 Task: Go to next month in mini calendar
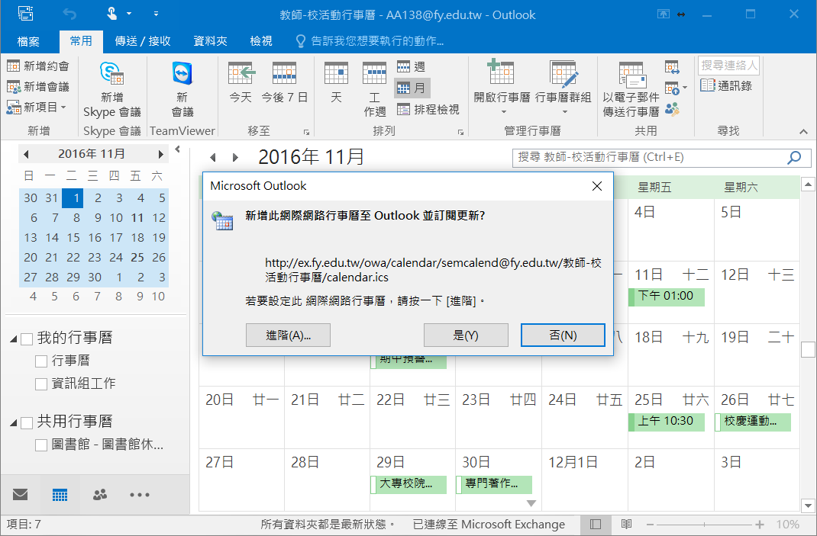coord(161,154)
